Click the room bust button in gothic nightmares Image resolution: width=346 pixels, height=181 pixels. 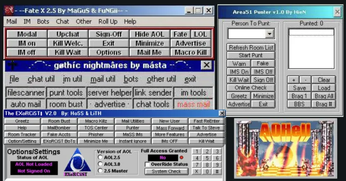(x=66, y=104)
